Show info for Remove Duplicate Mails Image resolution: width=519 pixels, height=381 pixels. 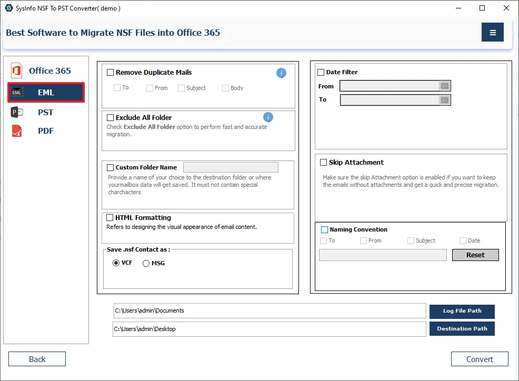pos(281,73)
